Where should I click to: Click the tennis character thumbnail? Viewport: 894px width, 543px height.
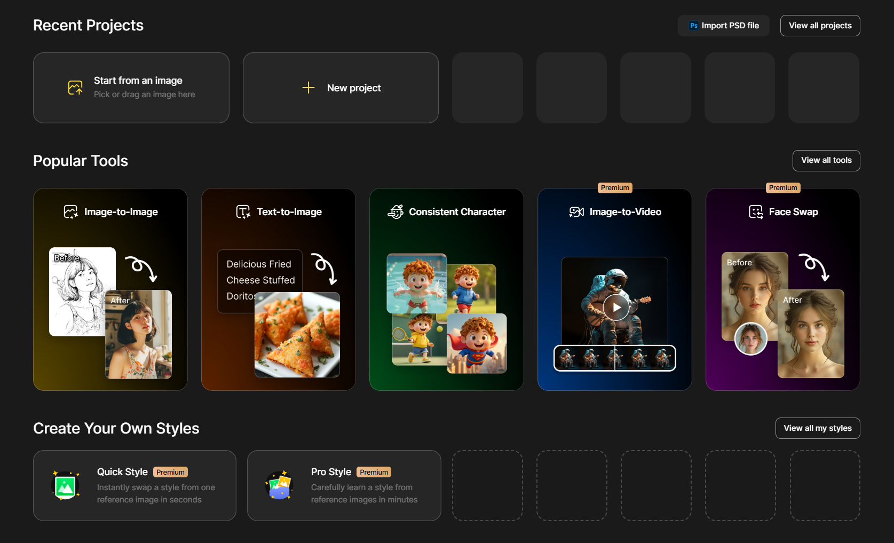point(419,340)
